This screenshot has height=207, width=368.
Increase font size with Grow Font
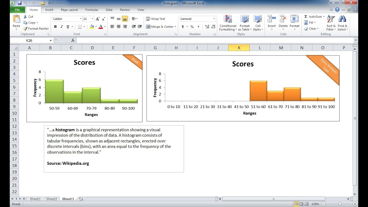click(x=97, y=19)
